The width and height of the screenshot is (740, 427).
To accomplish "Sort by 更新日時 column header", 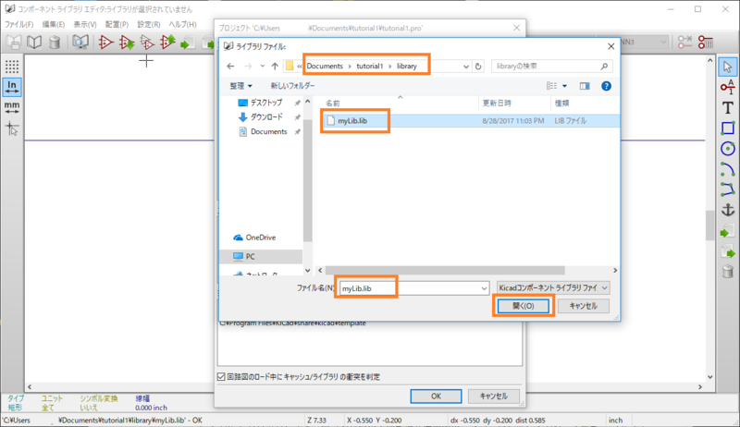I will [497, 103].
